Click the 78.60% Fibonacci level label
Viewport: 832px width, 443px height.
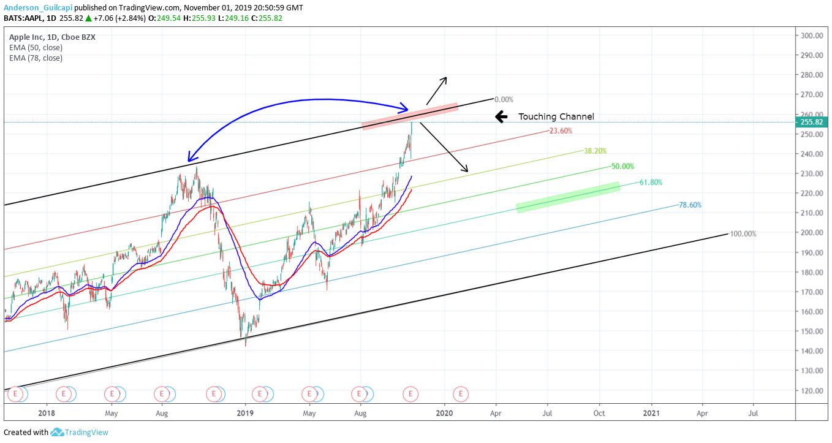tap(690, 205)
